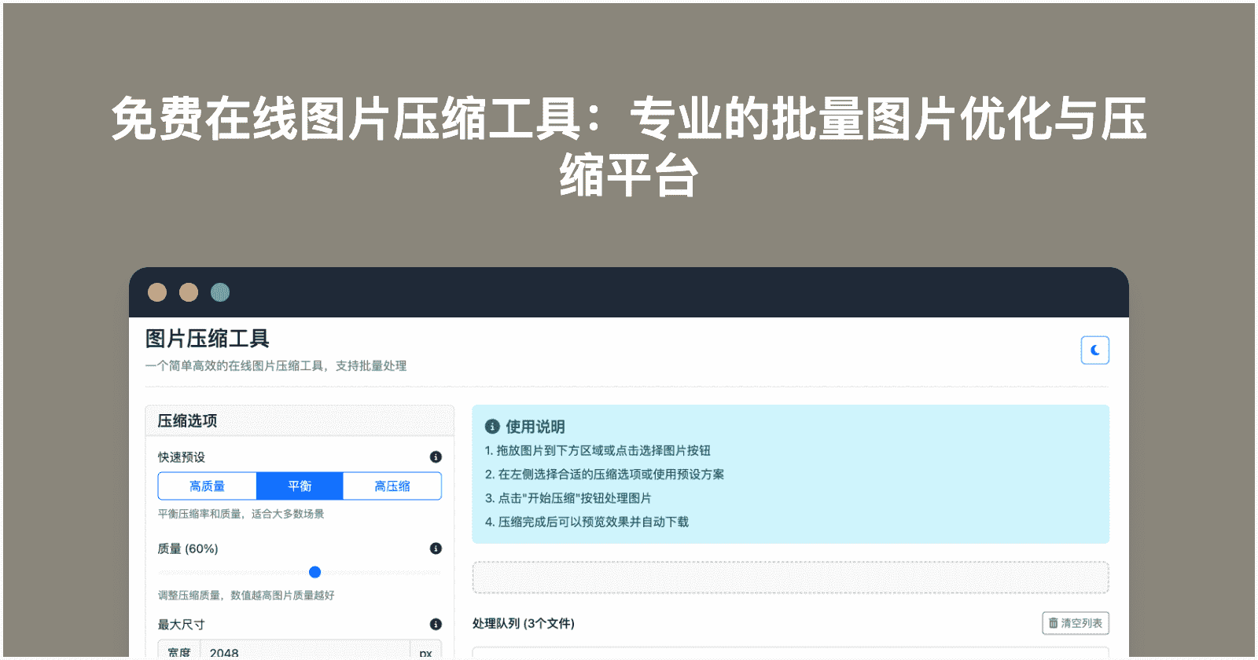Click subtitle 一个简单高效的在线图片压缩工具
The height and width of the screenshot is (660, 1258).
(x=276, y=366)
